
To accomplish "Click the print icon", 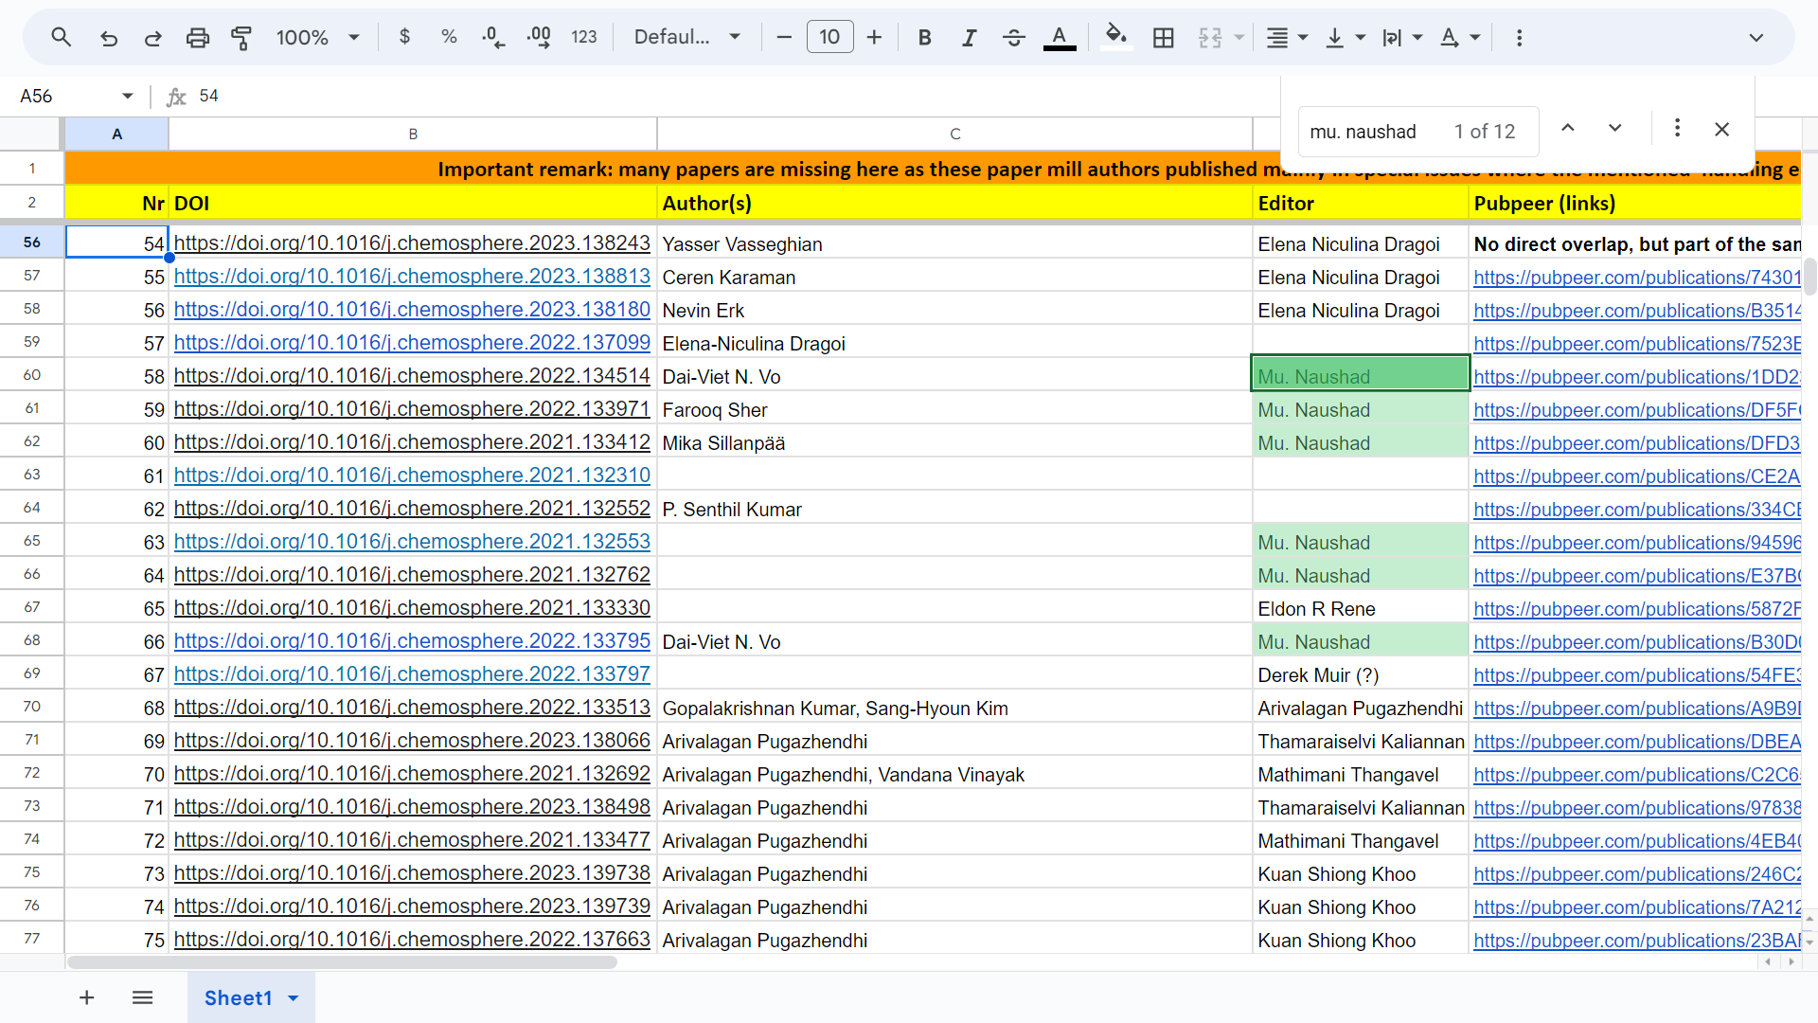I will pos(197,38).
